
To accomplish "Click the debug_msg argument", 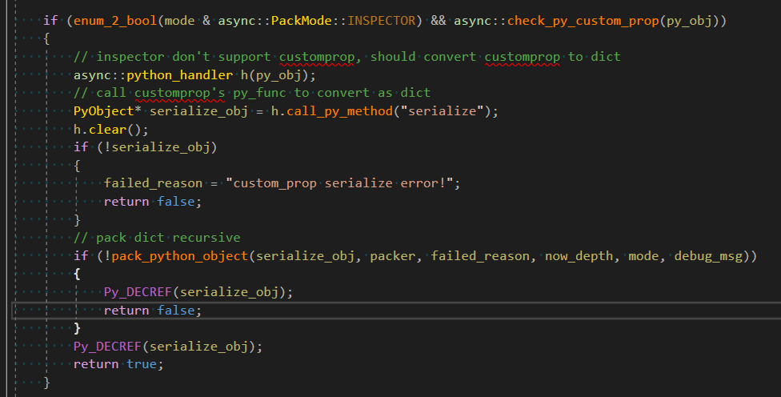I will click(x=709, y=256).
